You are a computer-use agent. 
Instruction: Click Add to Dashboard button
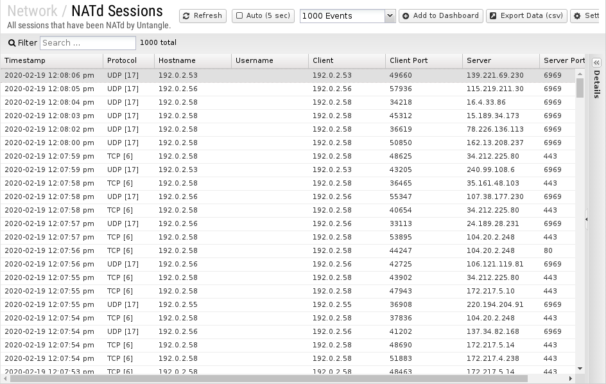point(440,16)
